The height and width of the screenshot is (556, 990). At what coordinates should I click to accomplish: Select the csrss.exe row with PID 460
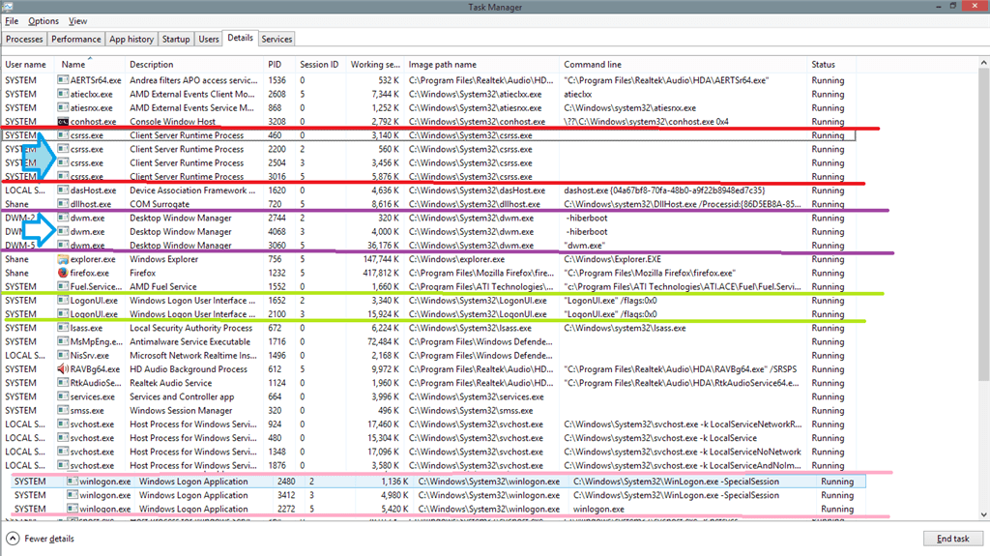coord(429,135)
